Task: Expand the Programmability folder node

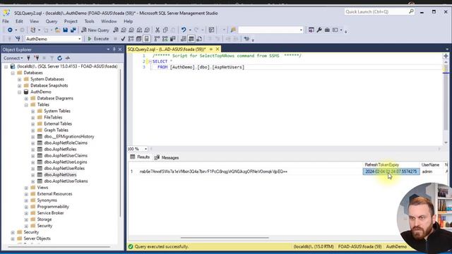Action: click(26, 207)
